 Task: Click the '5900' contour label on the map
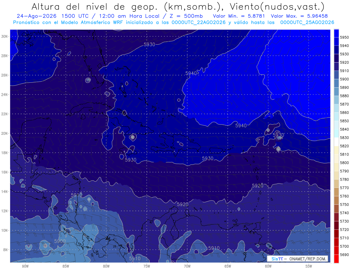coord(60,241)
